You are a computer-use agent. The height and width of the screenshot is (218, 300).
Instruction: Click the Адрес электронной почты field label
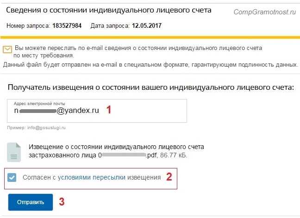[39, 104]
